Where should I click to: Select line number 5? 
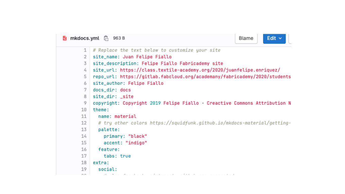click(85, 77)
